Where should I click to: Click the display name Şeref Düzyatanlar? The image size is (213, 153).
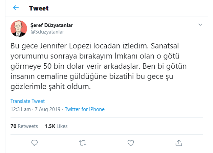[x=52, y=25]
